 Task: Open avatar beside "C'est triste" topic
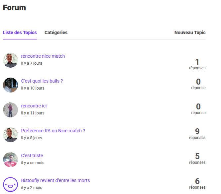click(10, 160)
